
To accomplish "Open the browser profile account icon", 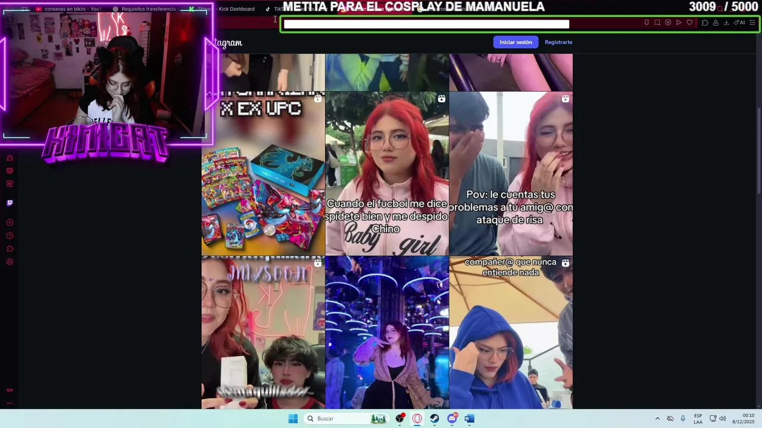I will [716, 23].
